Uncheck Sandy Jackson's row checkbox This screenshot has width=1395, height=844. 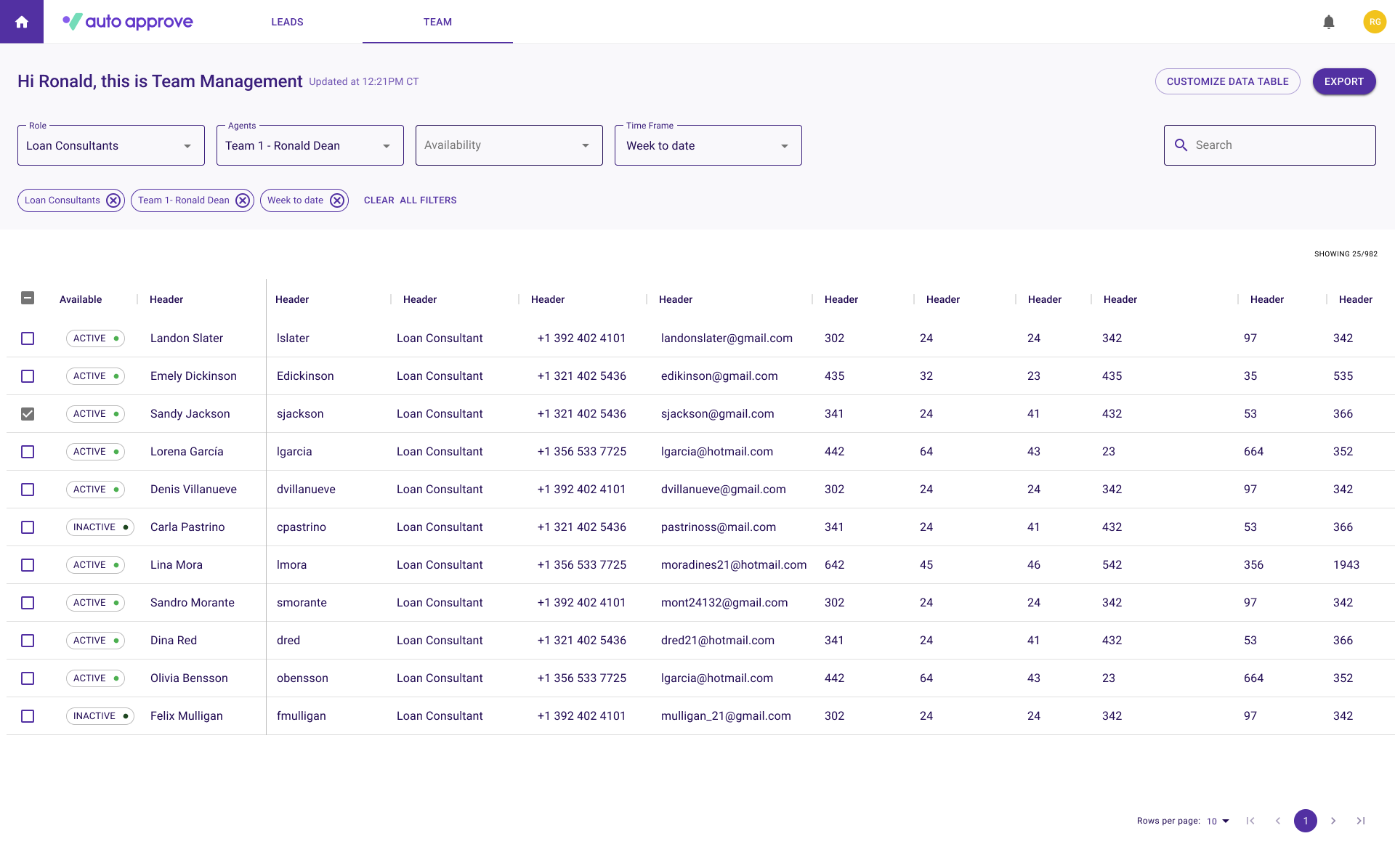point(28,414)
